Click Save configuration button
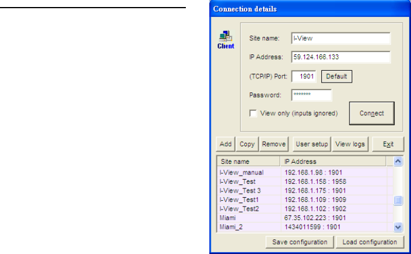The height and width of the screenshot is (254, 411). (300, 242)
